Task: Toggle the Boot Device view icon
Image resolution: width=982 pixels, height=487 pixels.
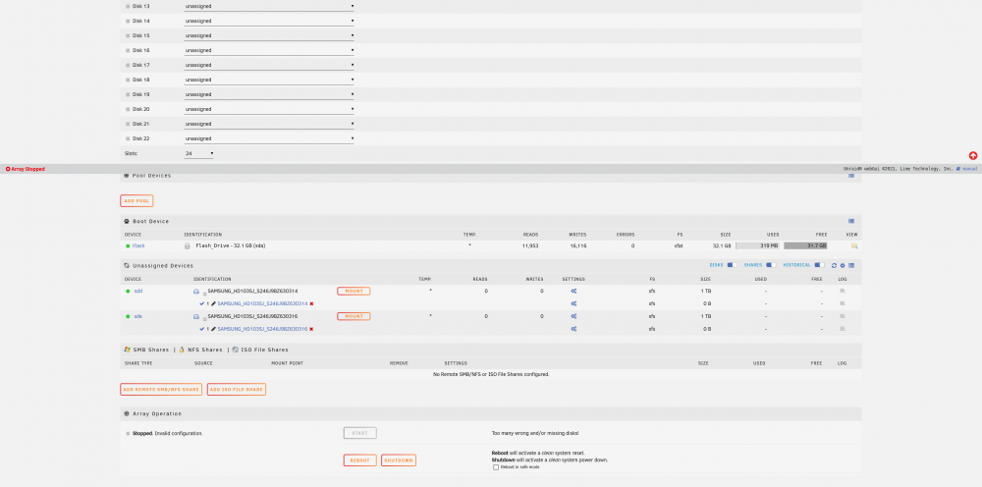Action: pos(851,221)
